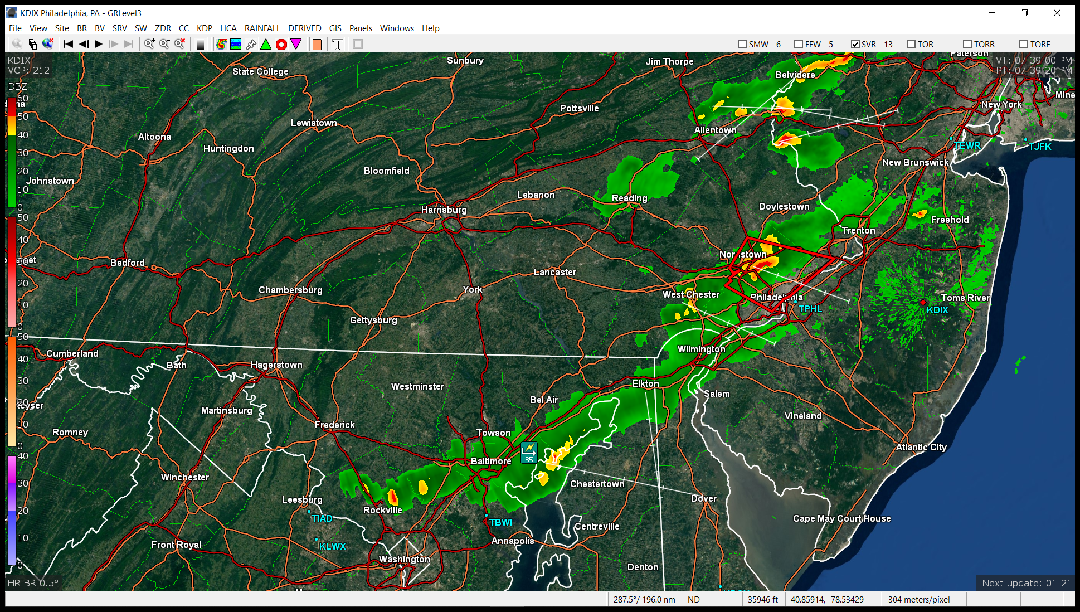Click the hurricane radar overlay icon

coord(221,44)
